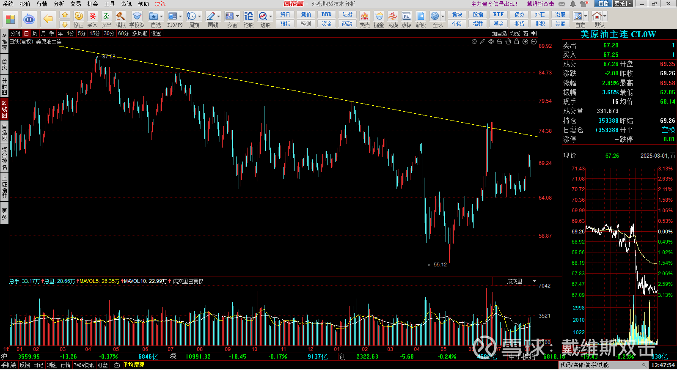Image resolution: width=677 pixels, height=370 pixels.
Task: Expand the 画线 drawing dropdown arrow
Action: coord(219,16)
